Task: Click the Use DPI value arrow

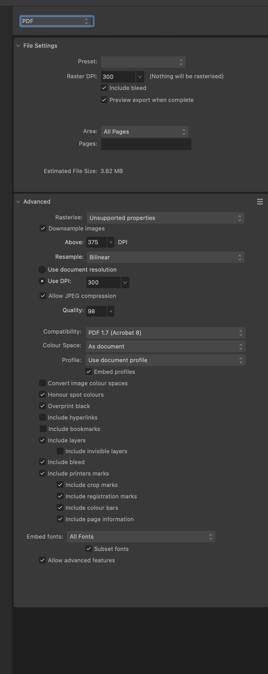Action: pos(125,282)
